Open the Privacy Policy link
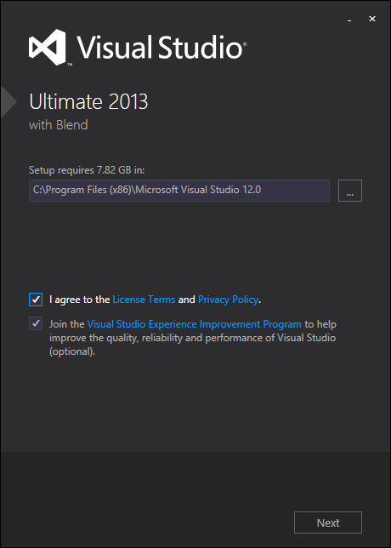391x548 pixels. point(228,300)
